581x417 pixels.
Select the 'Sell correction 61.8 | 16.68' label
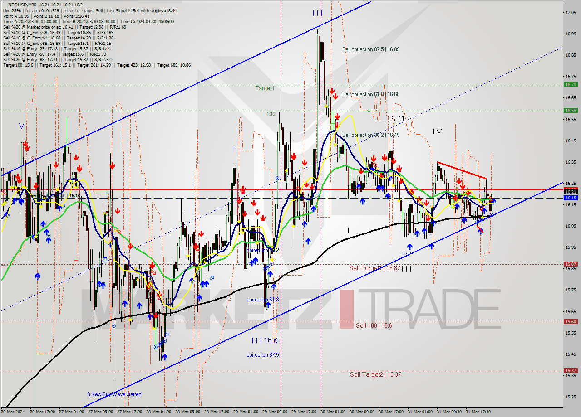click(371, 94)
